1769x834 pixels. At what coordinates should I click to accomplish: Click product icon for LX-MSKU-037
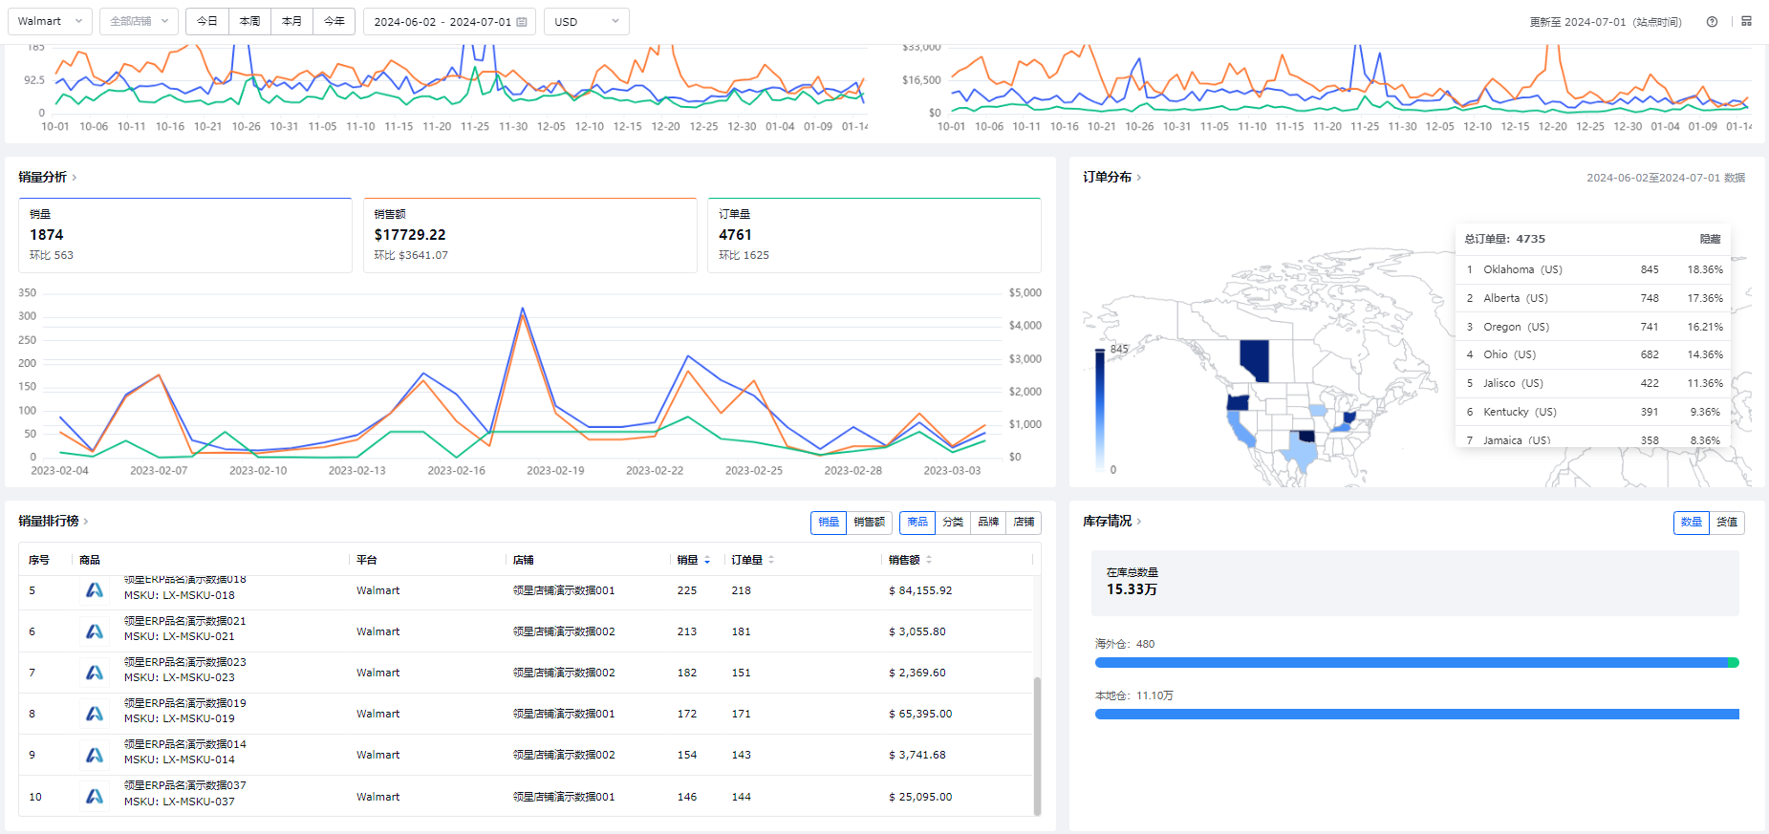(x=95, y=796)
